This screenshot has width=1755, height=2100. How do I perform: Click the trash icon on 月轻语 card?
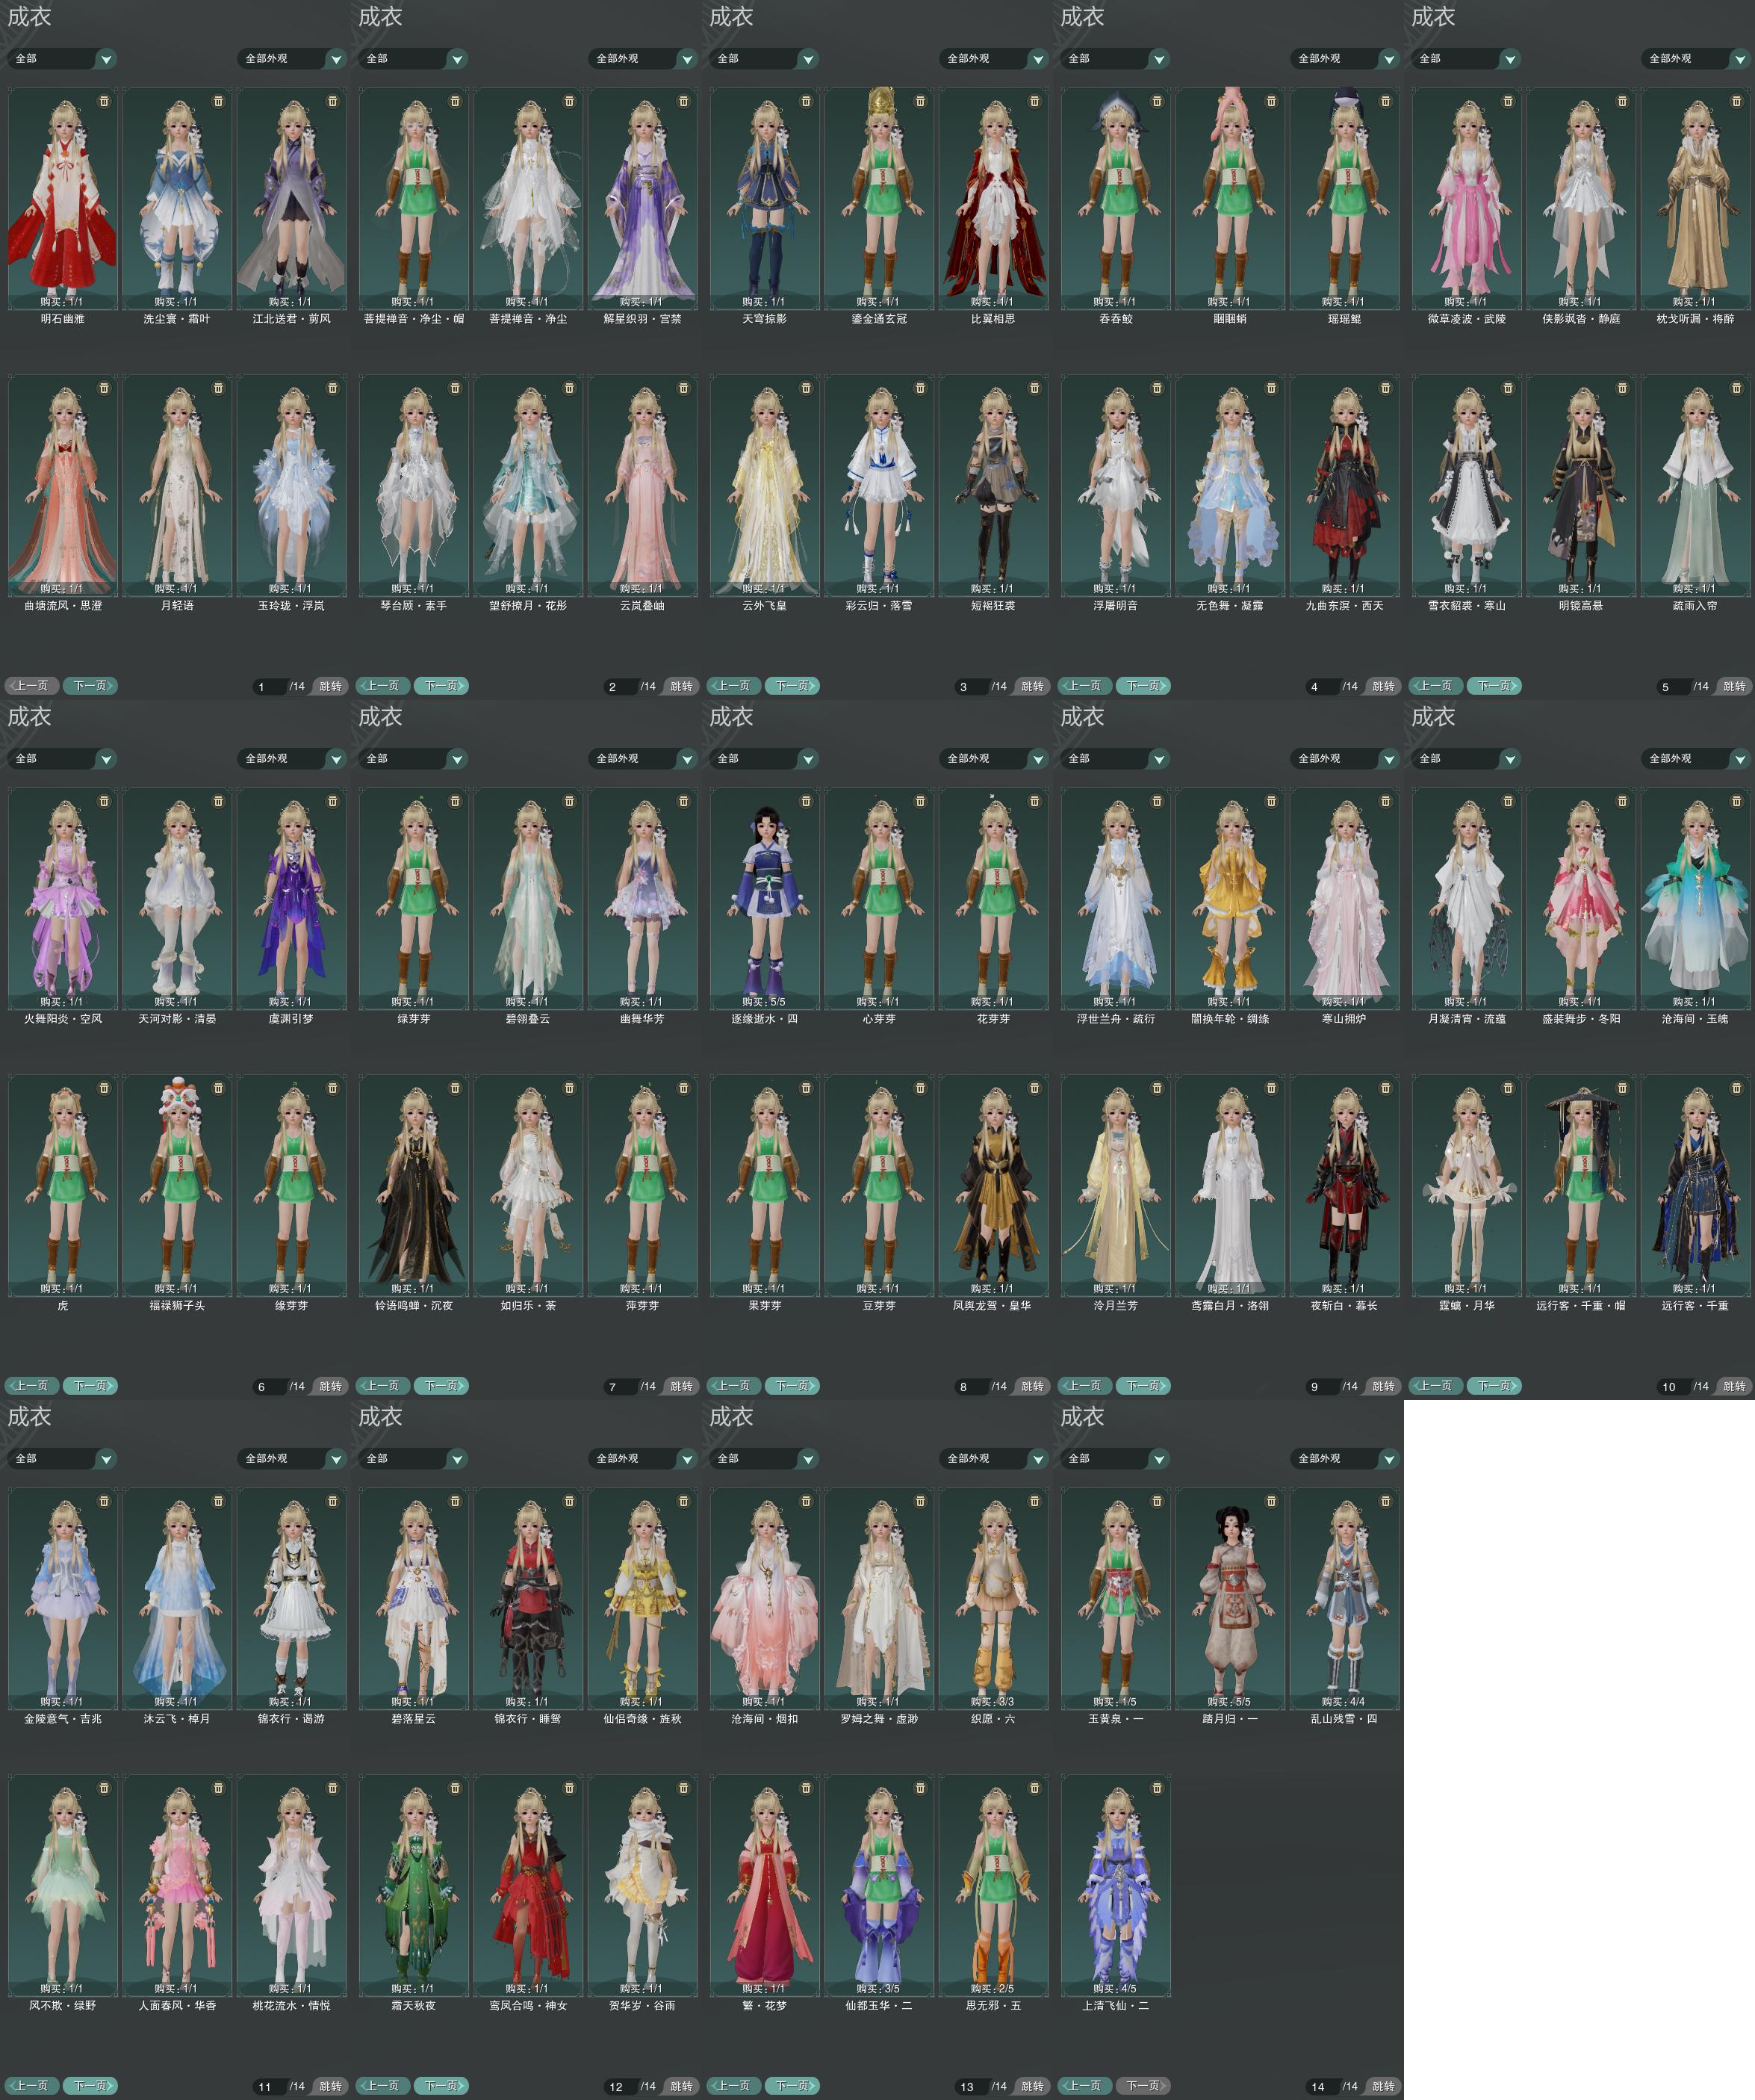218,388
